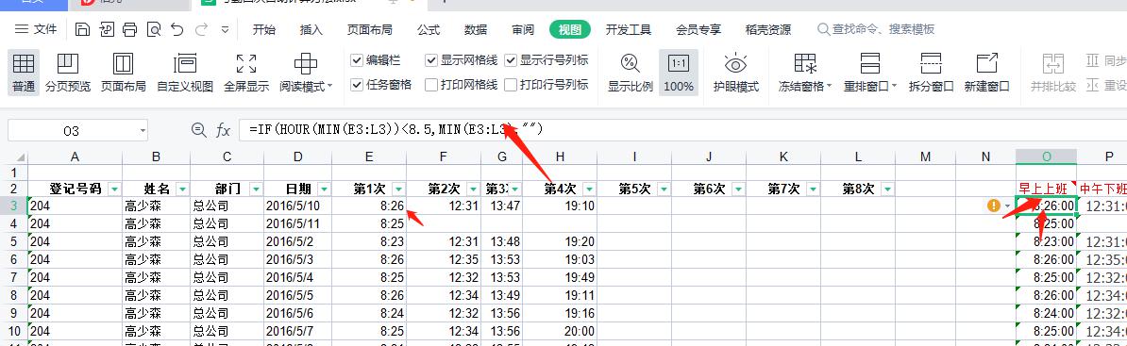Open 第1次 column filter dropdown
The image size is (1127, 346).
(398, 189)
